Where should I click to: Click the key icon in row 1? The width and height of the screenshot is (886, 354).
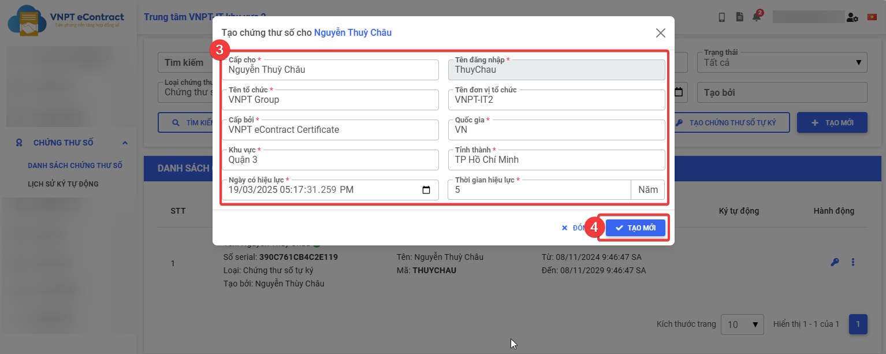point(835,262)
